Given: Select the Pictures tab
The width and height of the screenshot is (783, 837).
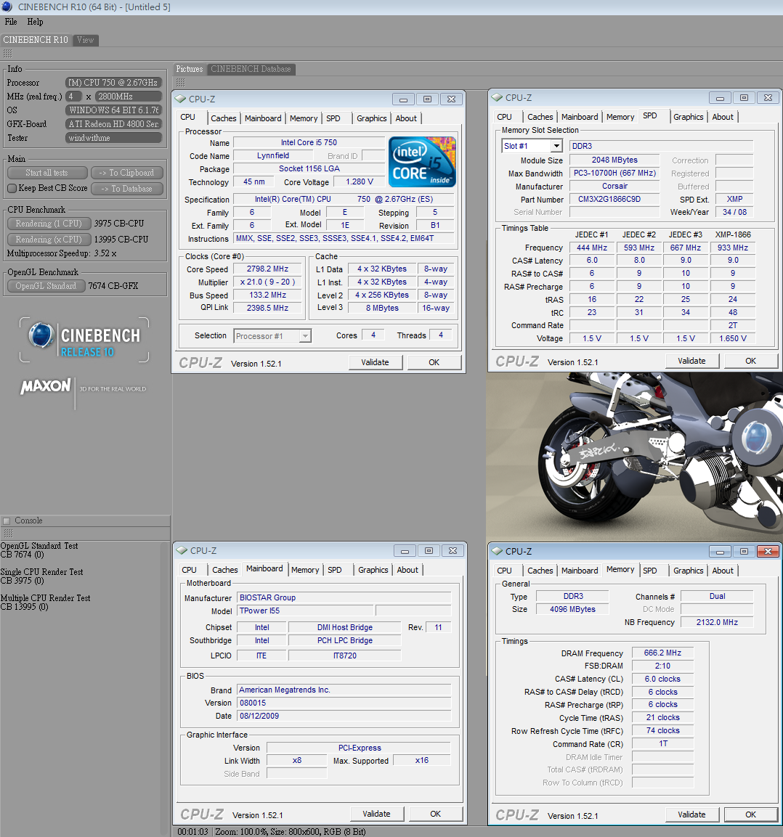Looking at the screenshot, I should click(x=190, y=69).
